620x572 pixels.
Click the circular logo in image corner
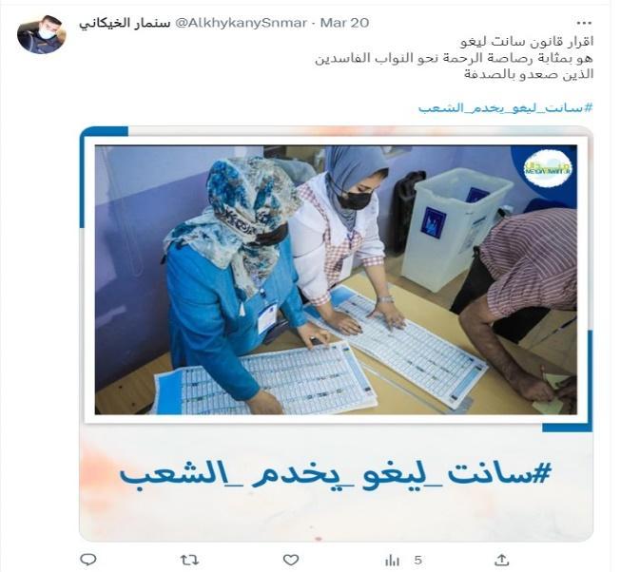click(547, 170)
